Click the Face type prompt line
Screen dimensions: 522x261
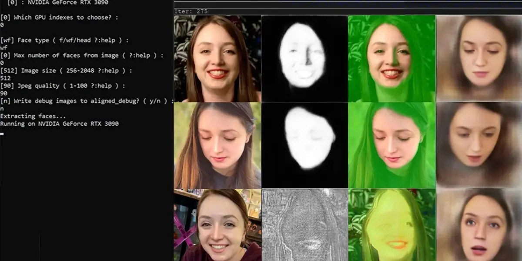(x=65, y=40)
